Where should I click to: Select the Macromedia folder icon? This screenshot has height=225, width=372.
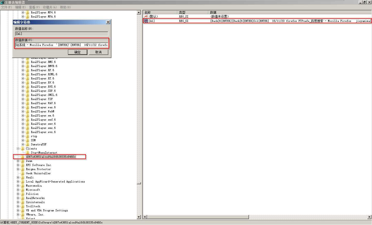(x=23, y=186)
